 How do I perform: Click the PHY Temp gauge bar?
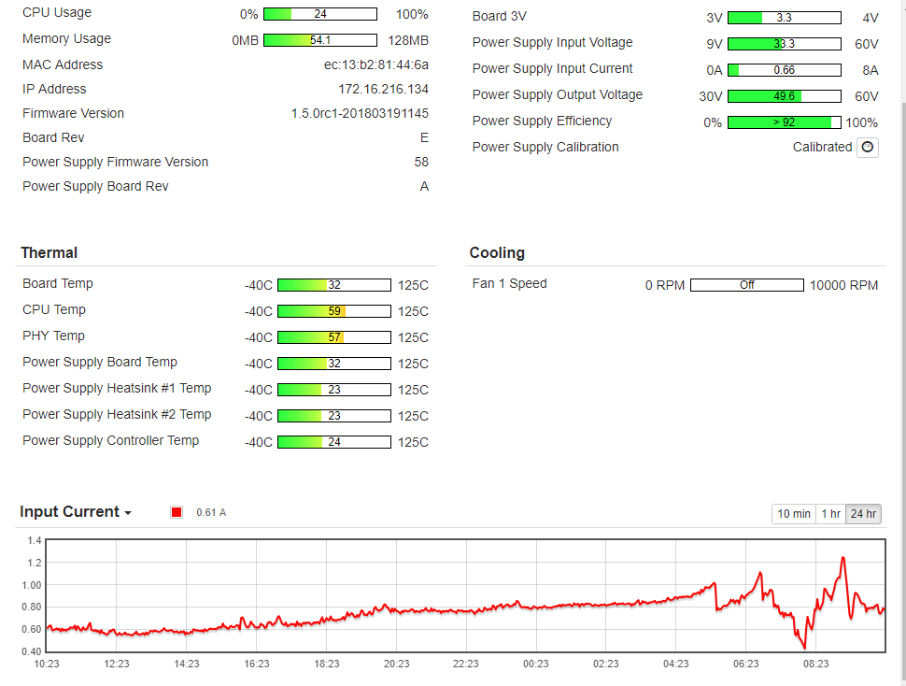[334, 337]
